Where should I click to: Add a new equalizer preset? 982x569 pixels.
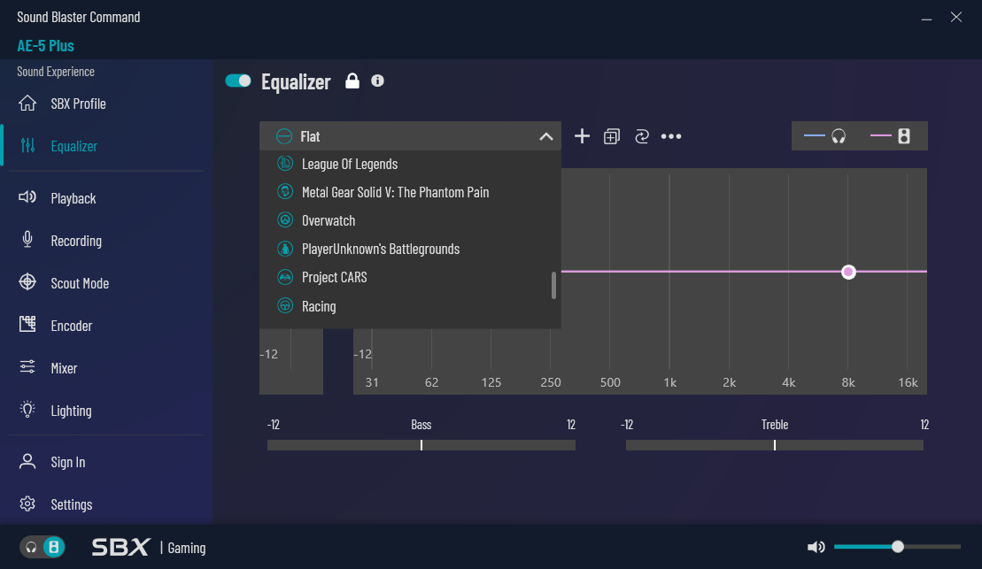pos(582,135)
